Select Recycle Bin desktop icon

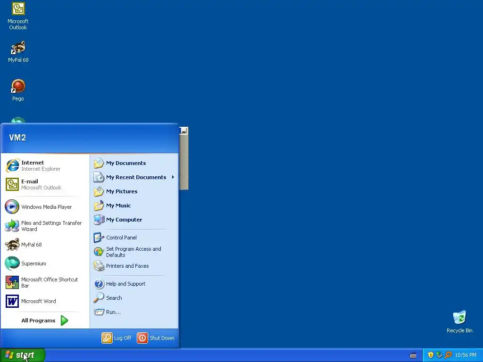[459, 321]
